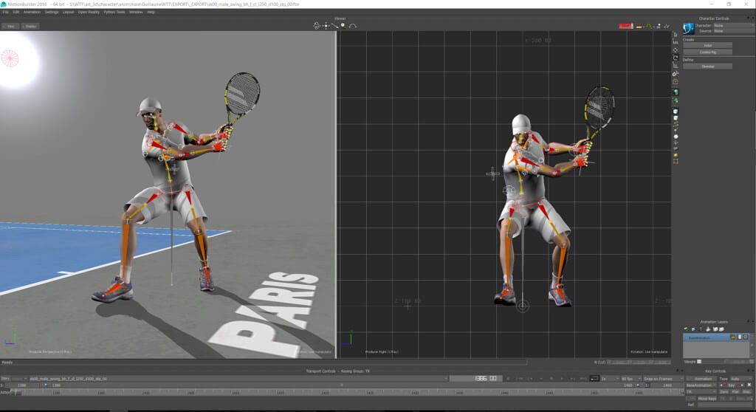Open the Type Auto dropdown in Key Controls
The height and width of the screenshot is (412, 756).
click(741, 379)
